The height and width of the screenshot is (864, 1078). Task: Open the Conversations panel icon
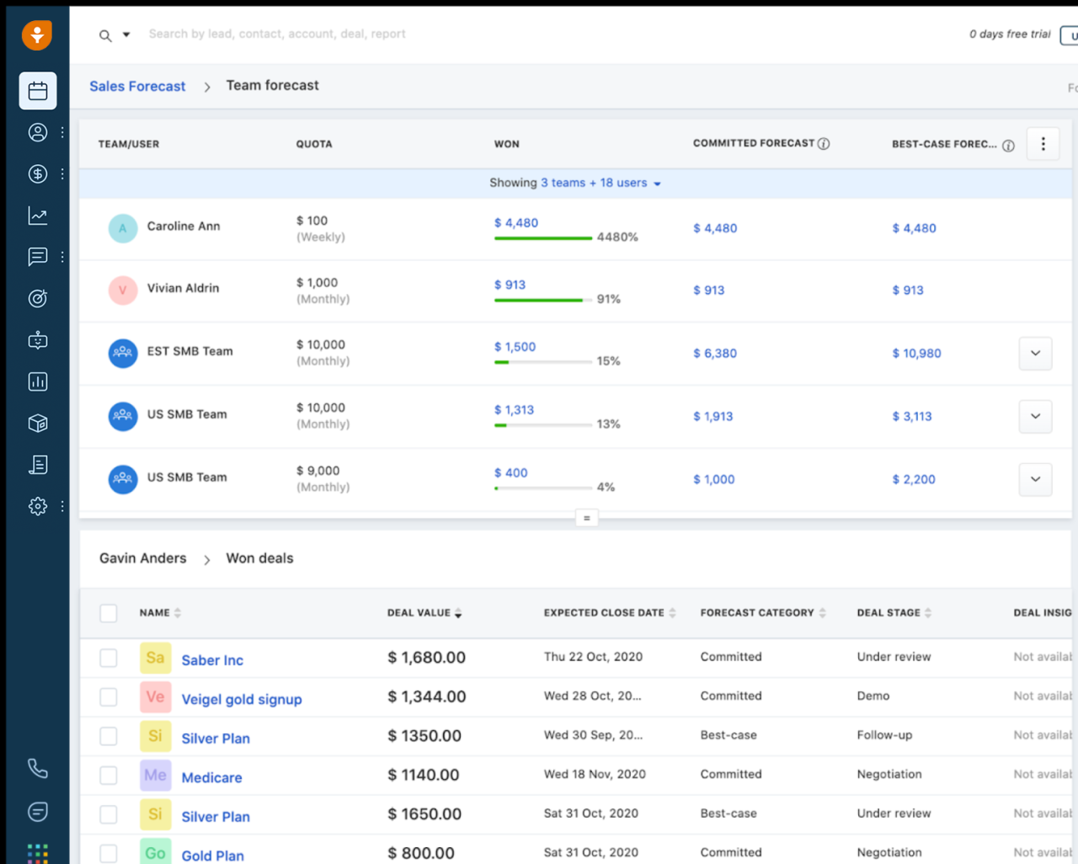[37, 257]
